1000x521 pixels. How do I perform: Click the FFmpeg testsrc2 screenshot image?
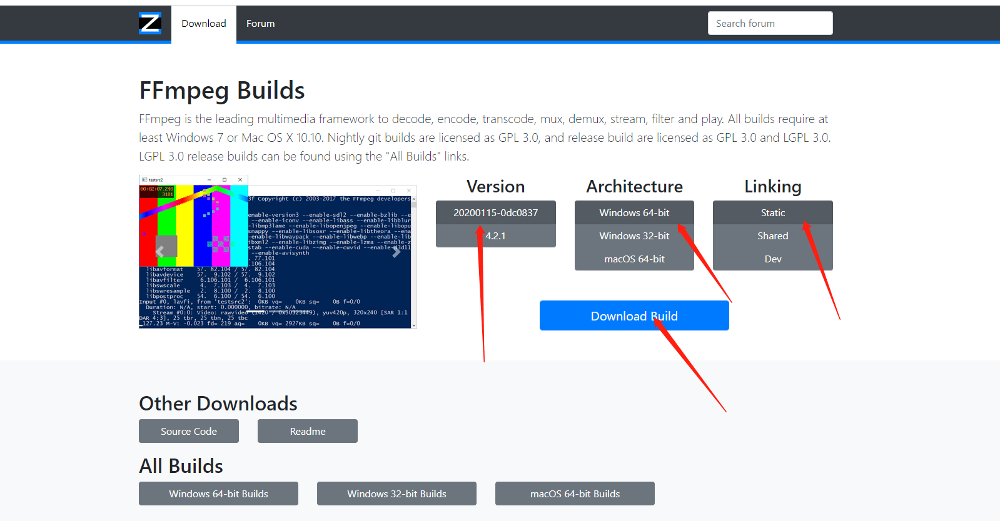coord(278,252)
